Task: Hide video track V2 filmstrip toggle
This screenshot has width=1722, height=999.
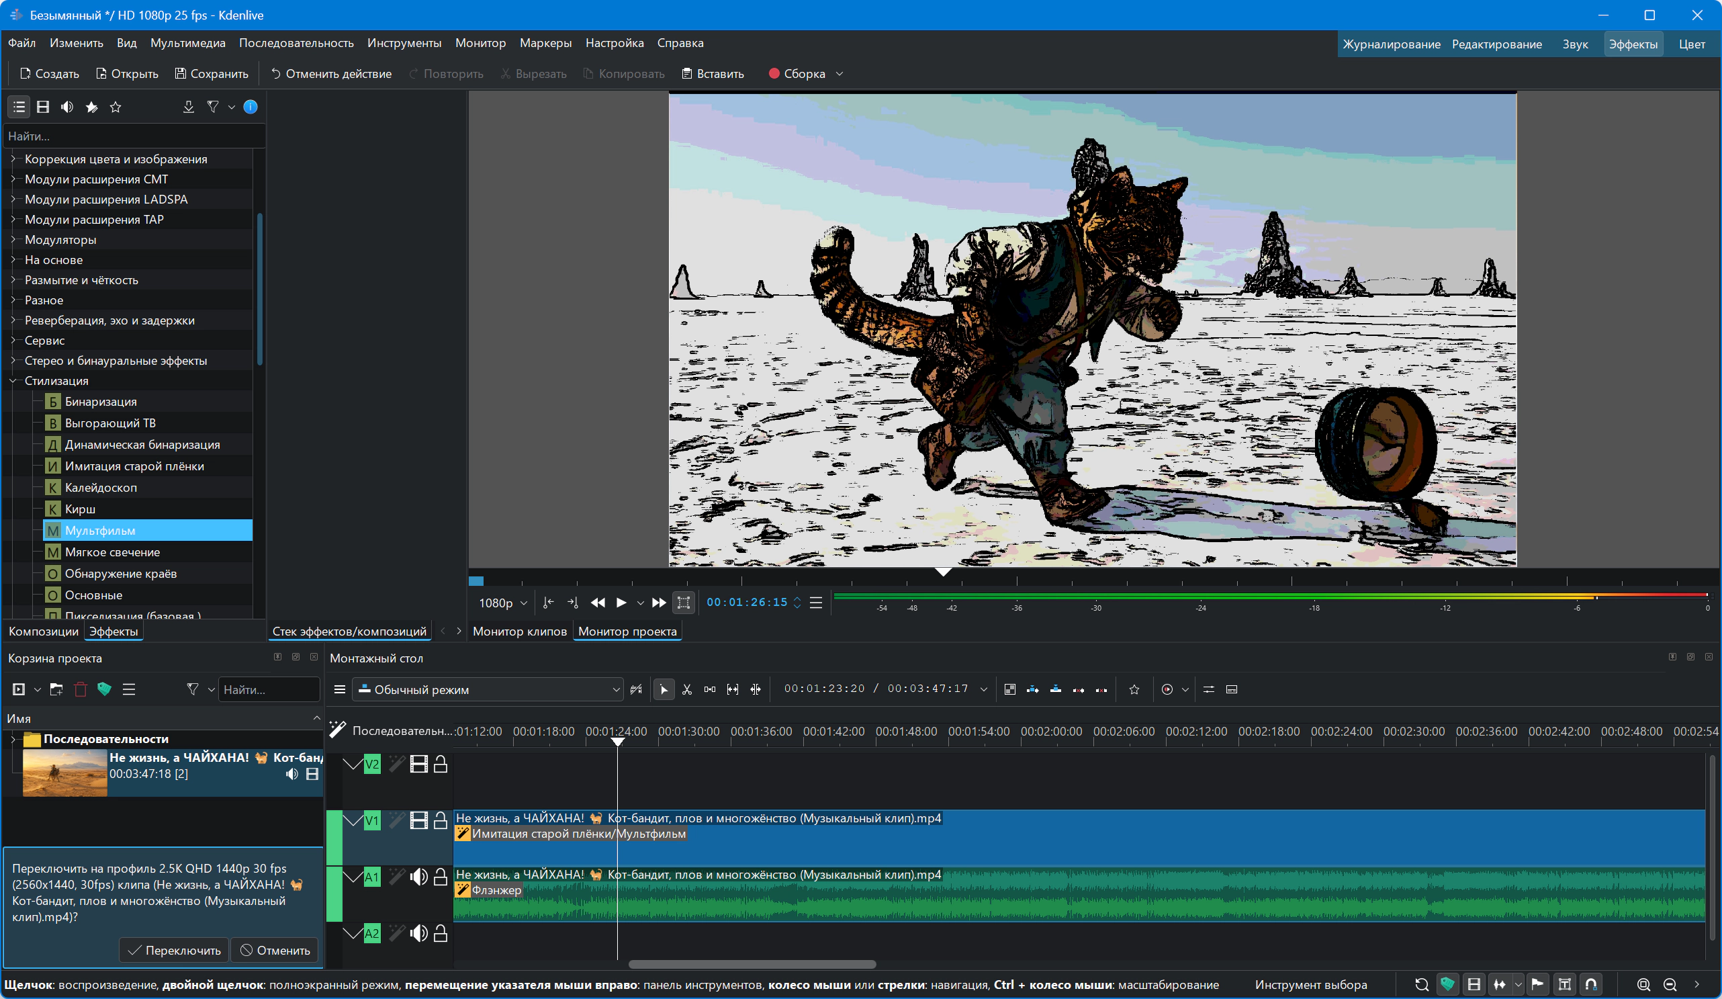Action: (418, 765)
